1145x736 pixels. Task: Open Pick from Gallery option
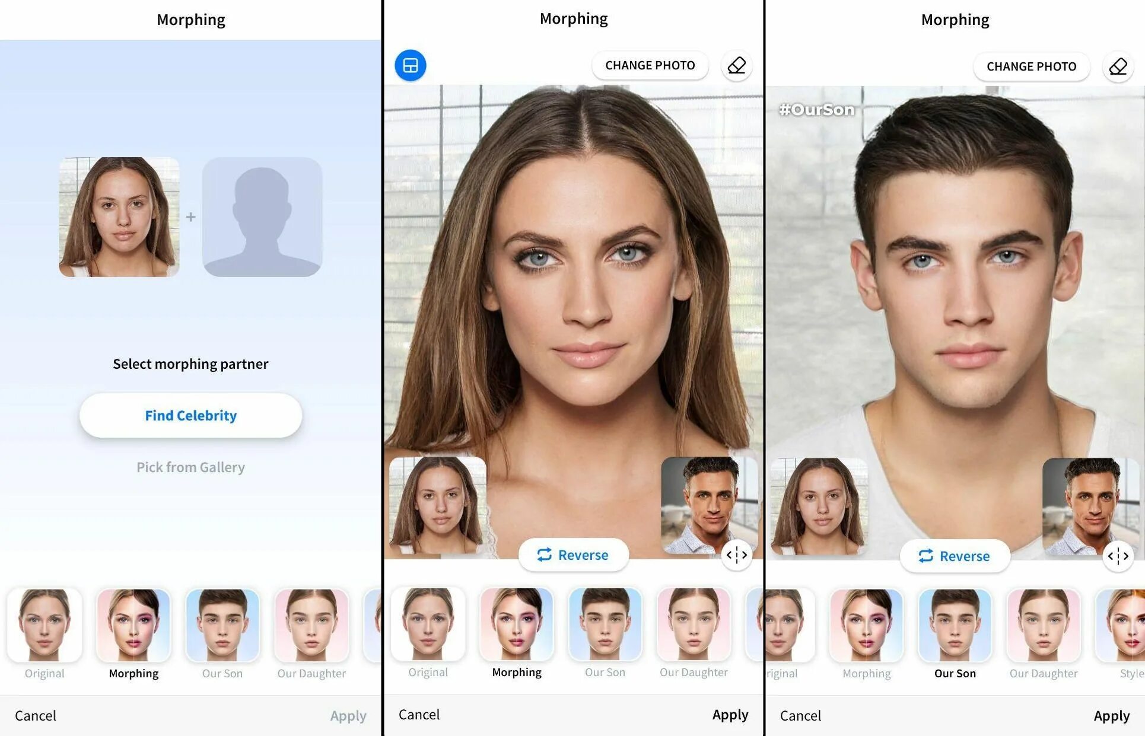click(190, 467)
